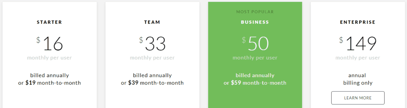Click the Team $33 price

pos(152,44)
